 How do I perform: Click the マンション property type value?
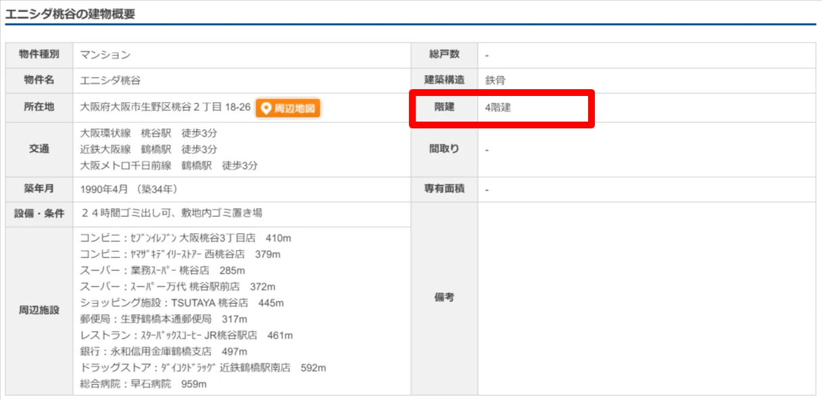pos(105,55)
